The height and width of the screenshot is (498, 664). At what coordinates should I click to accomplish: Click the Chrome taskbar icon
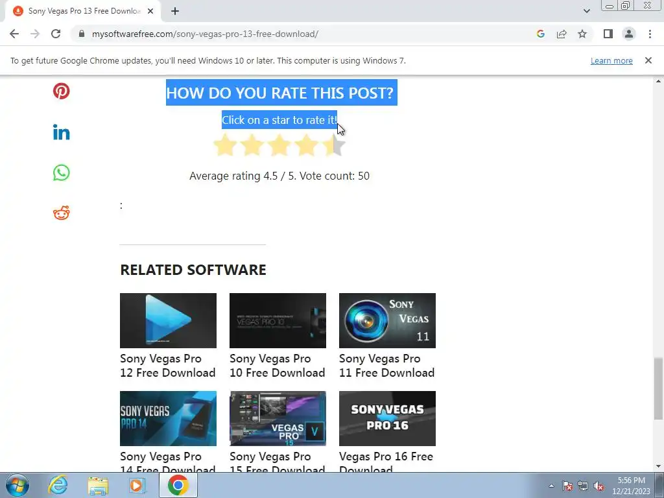[178, 486]
